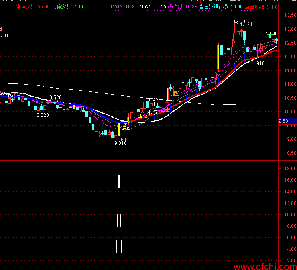Image resolution: width=297 pixels, height=270 pixels.
Task: Click the red 当日短线 label in header
Action: [x=254, y=7]
